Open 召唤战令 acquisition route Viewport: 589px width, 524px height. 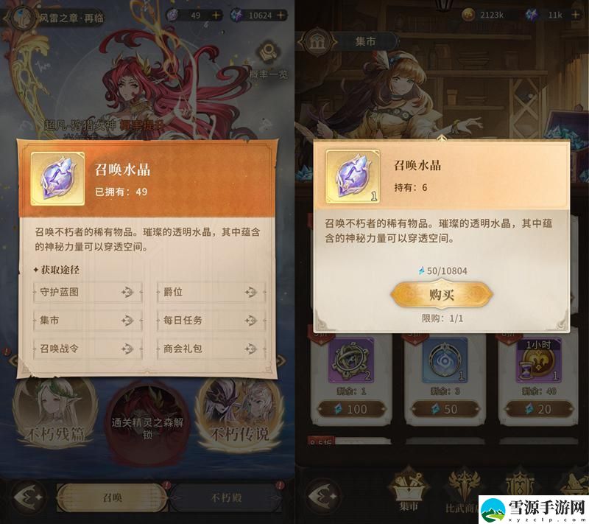[x=88, y=349]
